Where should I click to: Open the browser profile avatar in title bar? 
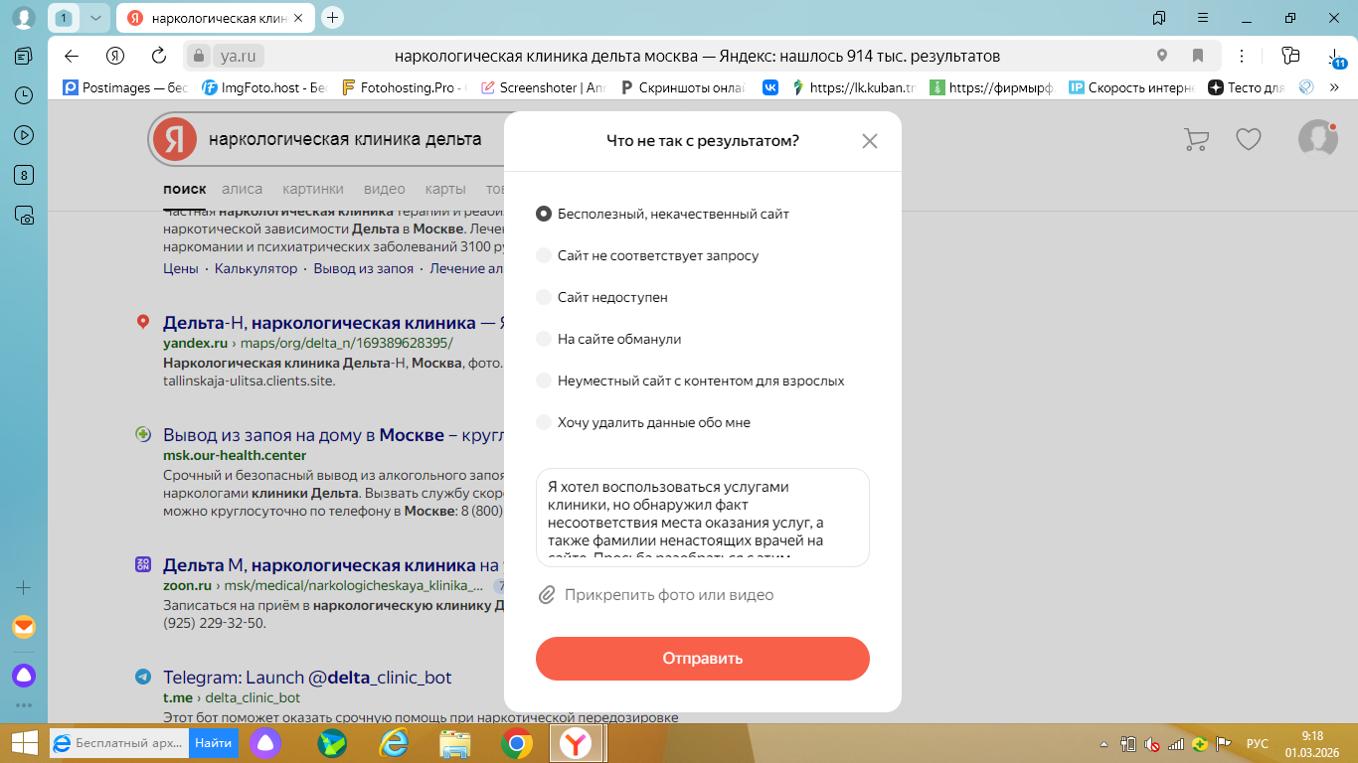pos(23,18)
